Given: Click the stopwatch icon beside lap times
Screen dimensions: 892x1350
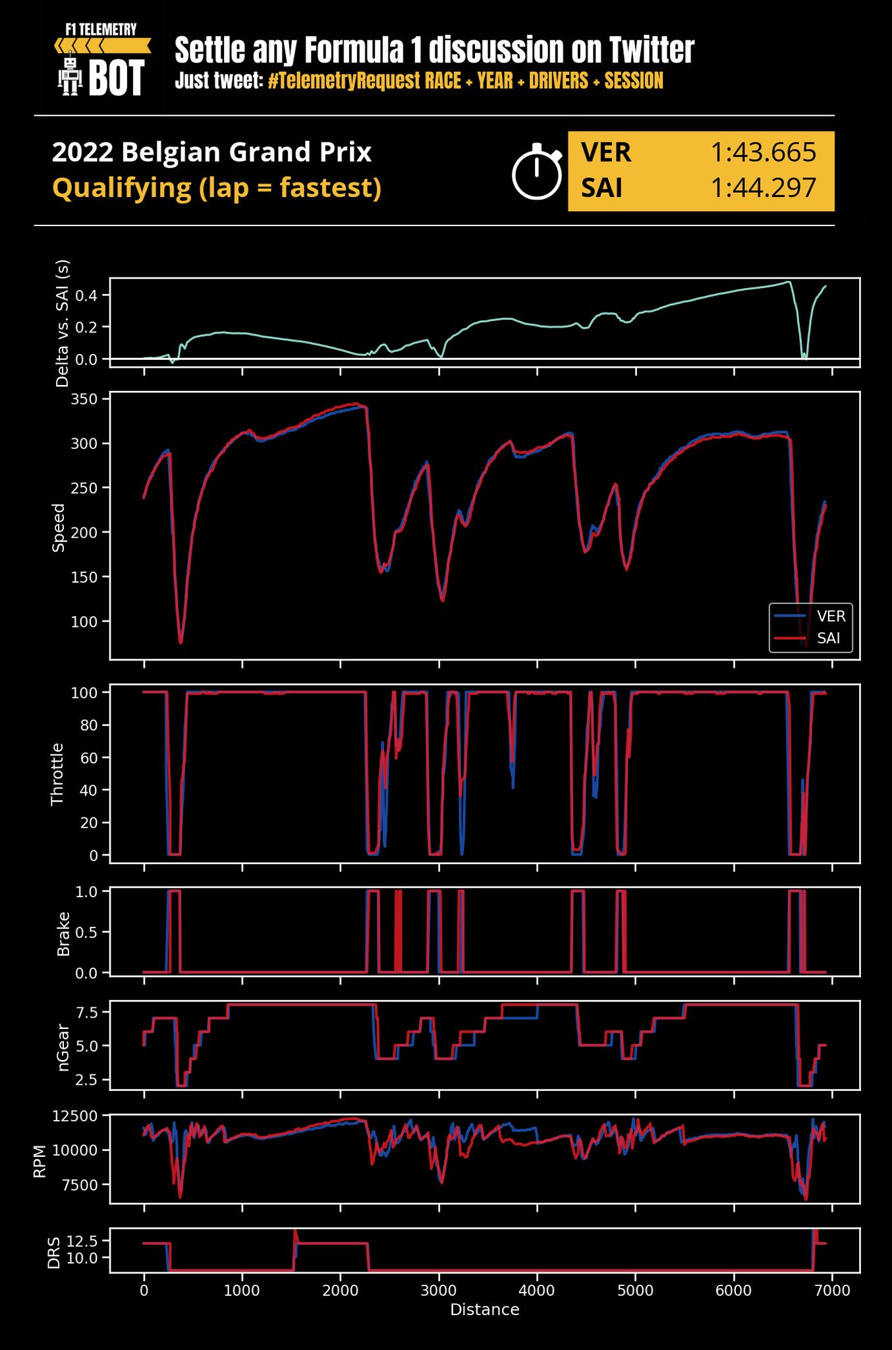Looking at the screenshot, I should (x=537, y=171).
